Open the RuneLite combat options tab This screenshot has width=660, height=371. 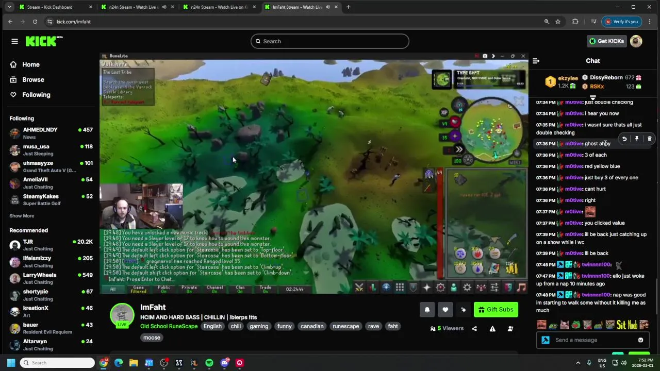(359, 288)
